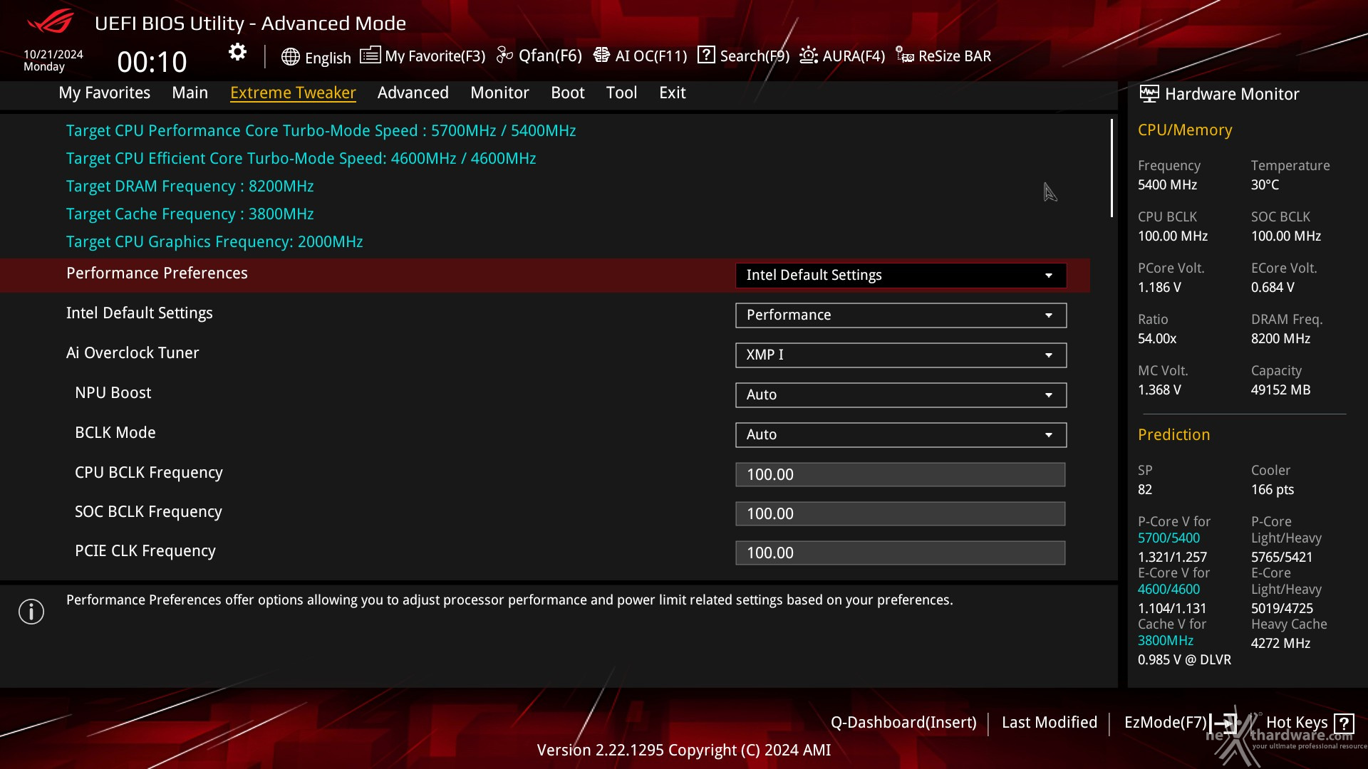Click the 49152 MB Capacity value
Image resolution: width=1368 pixels, height=769 pixels.
pyautogui.click(x=1280, y=390)
